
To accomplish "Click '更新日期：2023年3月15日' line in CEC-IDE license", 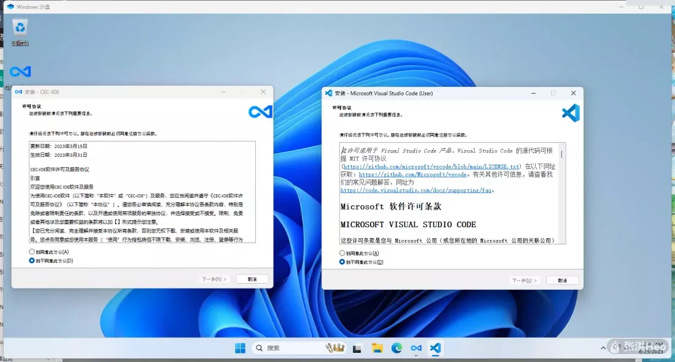I will click(x=59, y=146).
